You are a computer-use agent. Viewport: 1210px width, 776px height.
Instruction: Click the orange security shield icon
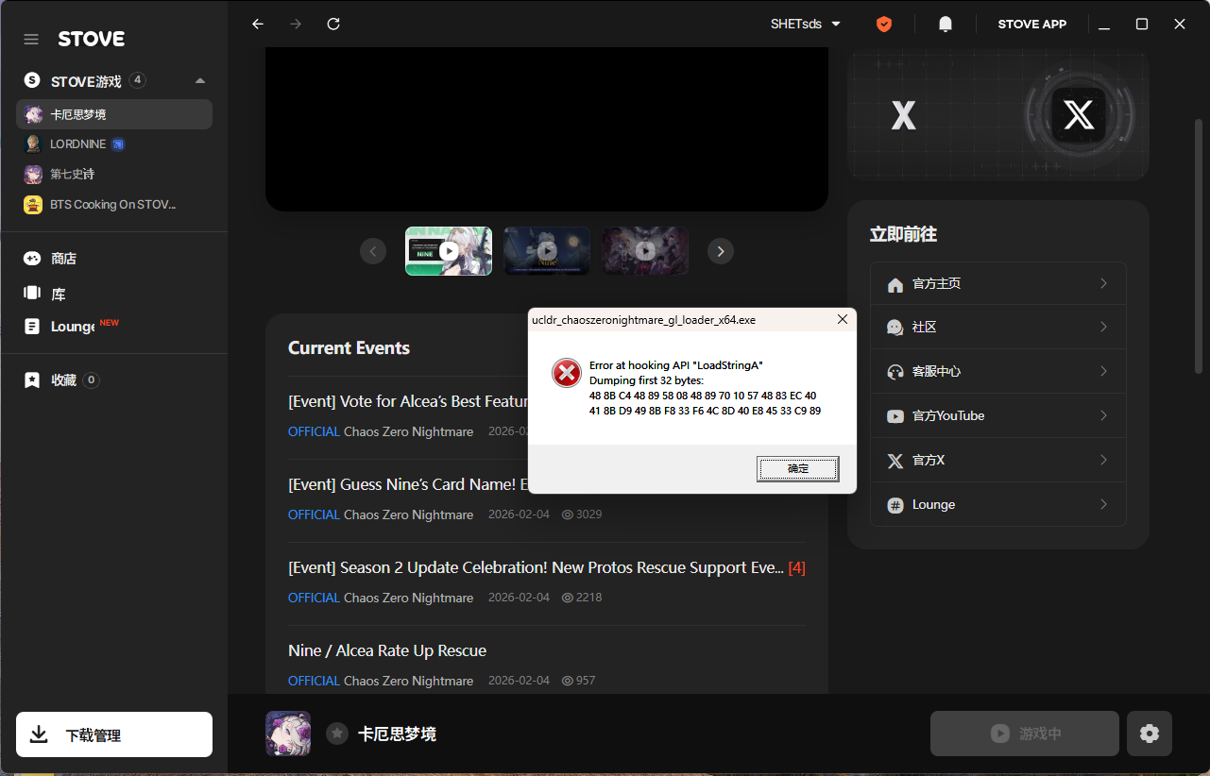[x=884, y=24]
